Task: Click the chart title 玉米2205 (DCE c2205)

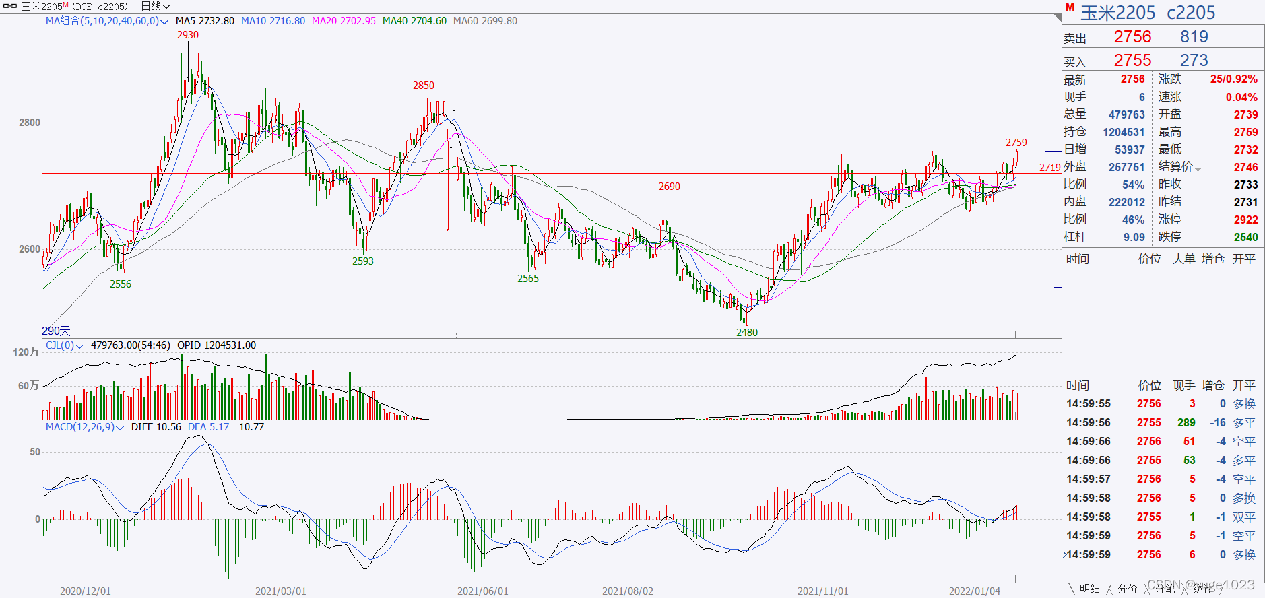Action: (x=74, y=6)
